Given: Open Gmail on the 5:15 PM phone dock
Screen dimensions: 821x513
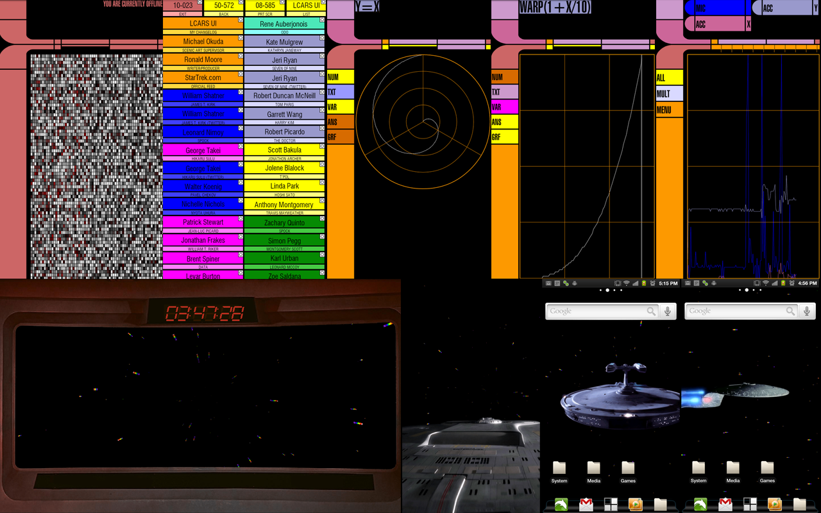Looking at the screenshot, I should point(586,505).
